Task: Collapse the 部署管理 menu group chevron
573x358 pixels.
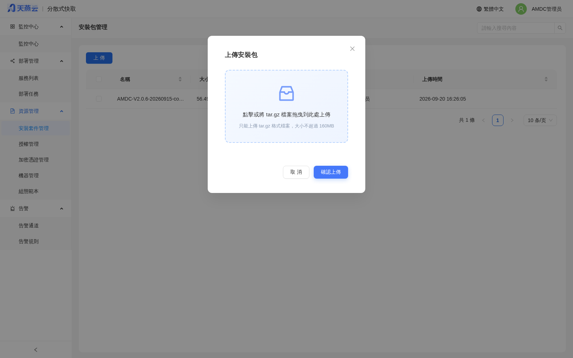Action: [x=62, y=61]
